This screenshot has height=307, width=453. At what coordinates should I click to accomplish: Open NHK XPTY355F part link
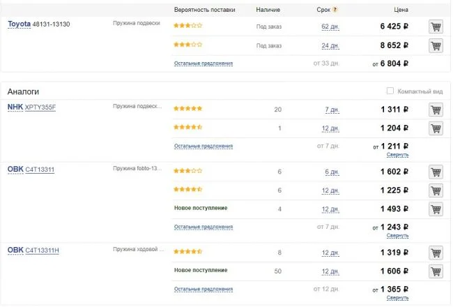(40, 107)
